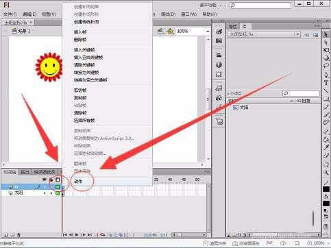Screen dimensions: 331x248
Task: Open the Info panel icon
Action: tap(219, 64)
